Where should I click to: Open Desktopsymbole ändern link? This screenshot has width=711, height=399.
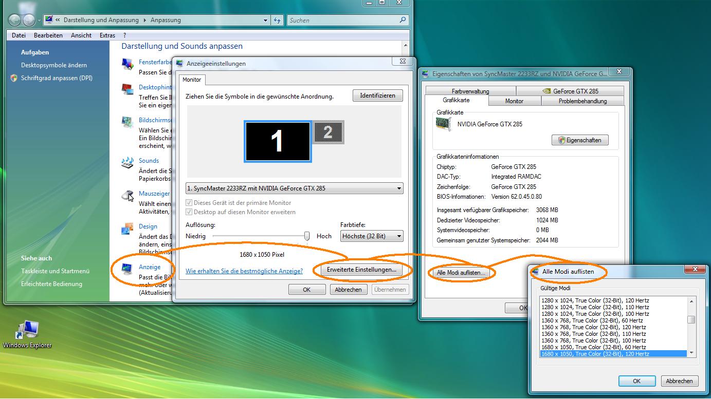click(x=54, y=65)
